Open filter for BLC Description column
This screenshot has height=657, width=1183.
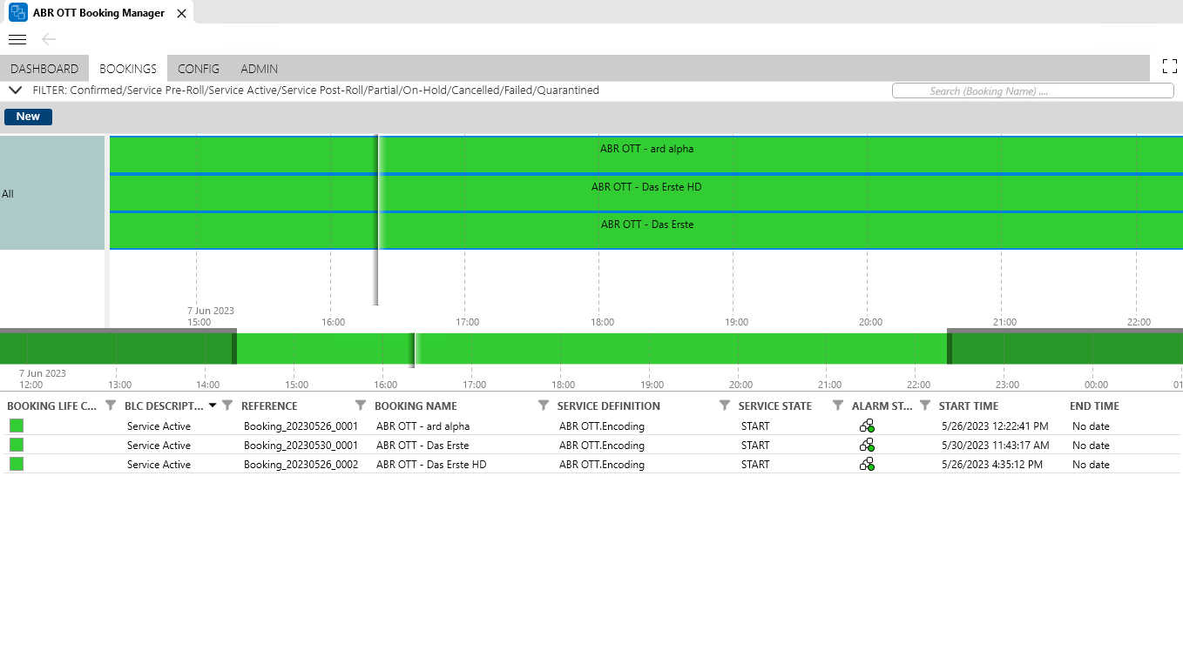227,406
